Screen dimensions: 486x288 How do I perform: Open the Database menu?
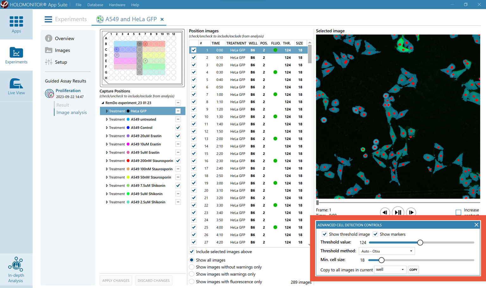[x=95, y=5]
